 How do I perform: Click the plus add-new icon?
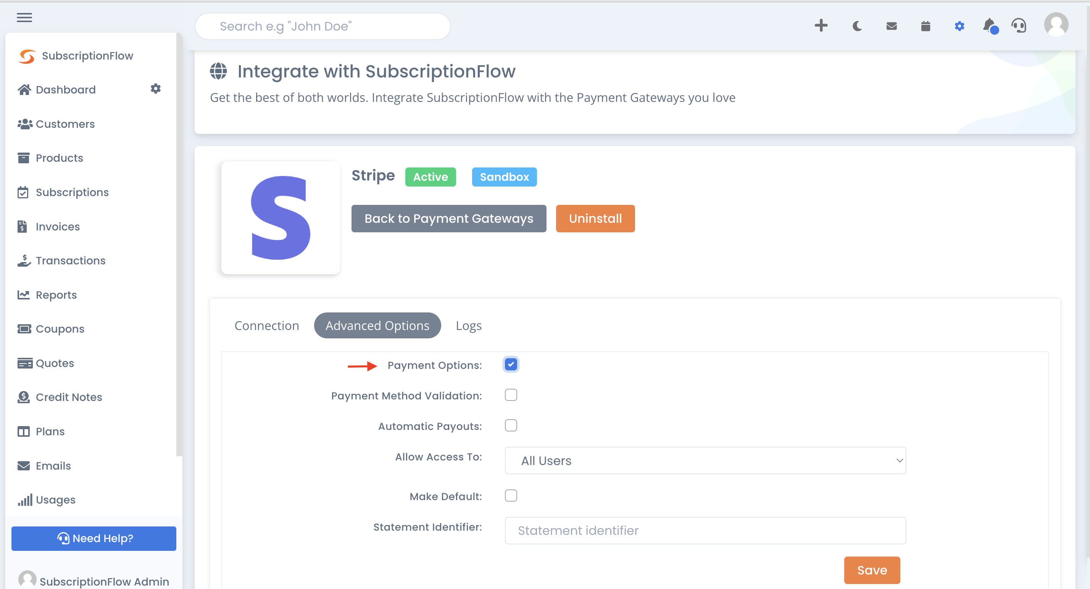pos(821,26)
